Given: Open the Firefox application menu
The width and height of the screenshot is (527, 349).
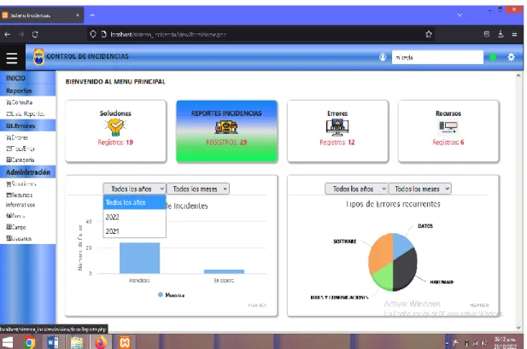Looking at the screenshot, I should pos(514,34).
